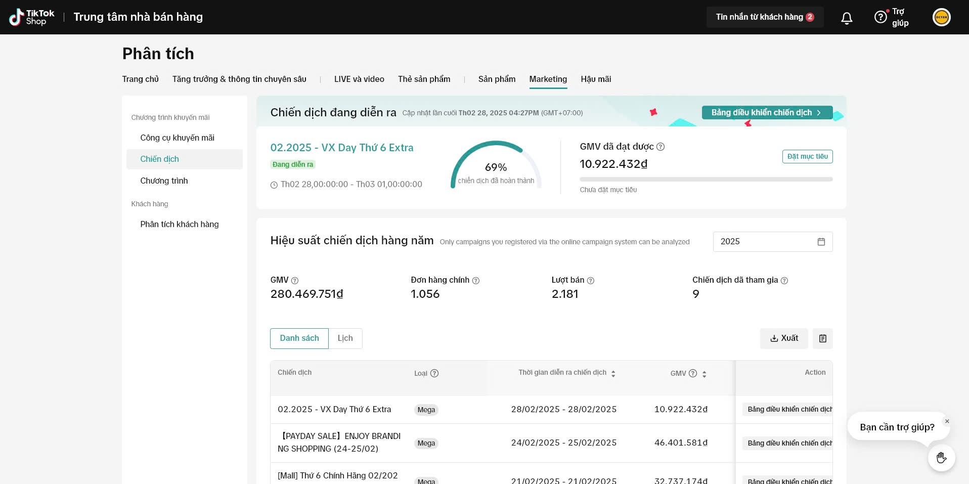Open the 02.2025 - VX Day Thứ 6 Extra campaign link
Viewport: 969px width, 484px height.
(x=342, y=148)
